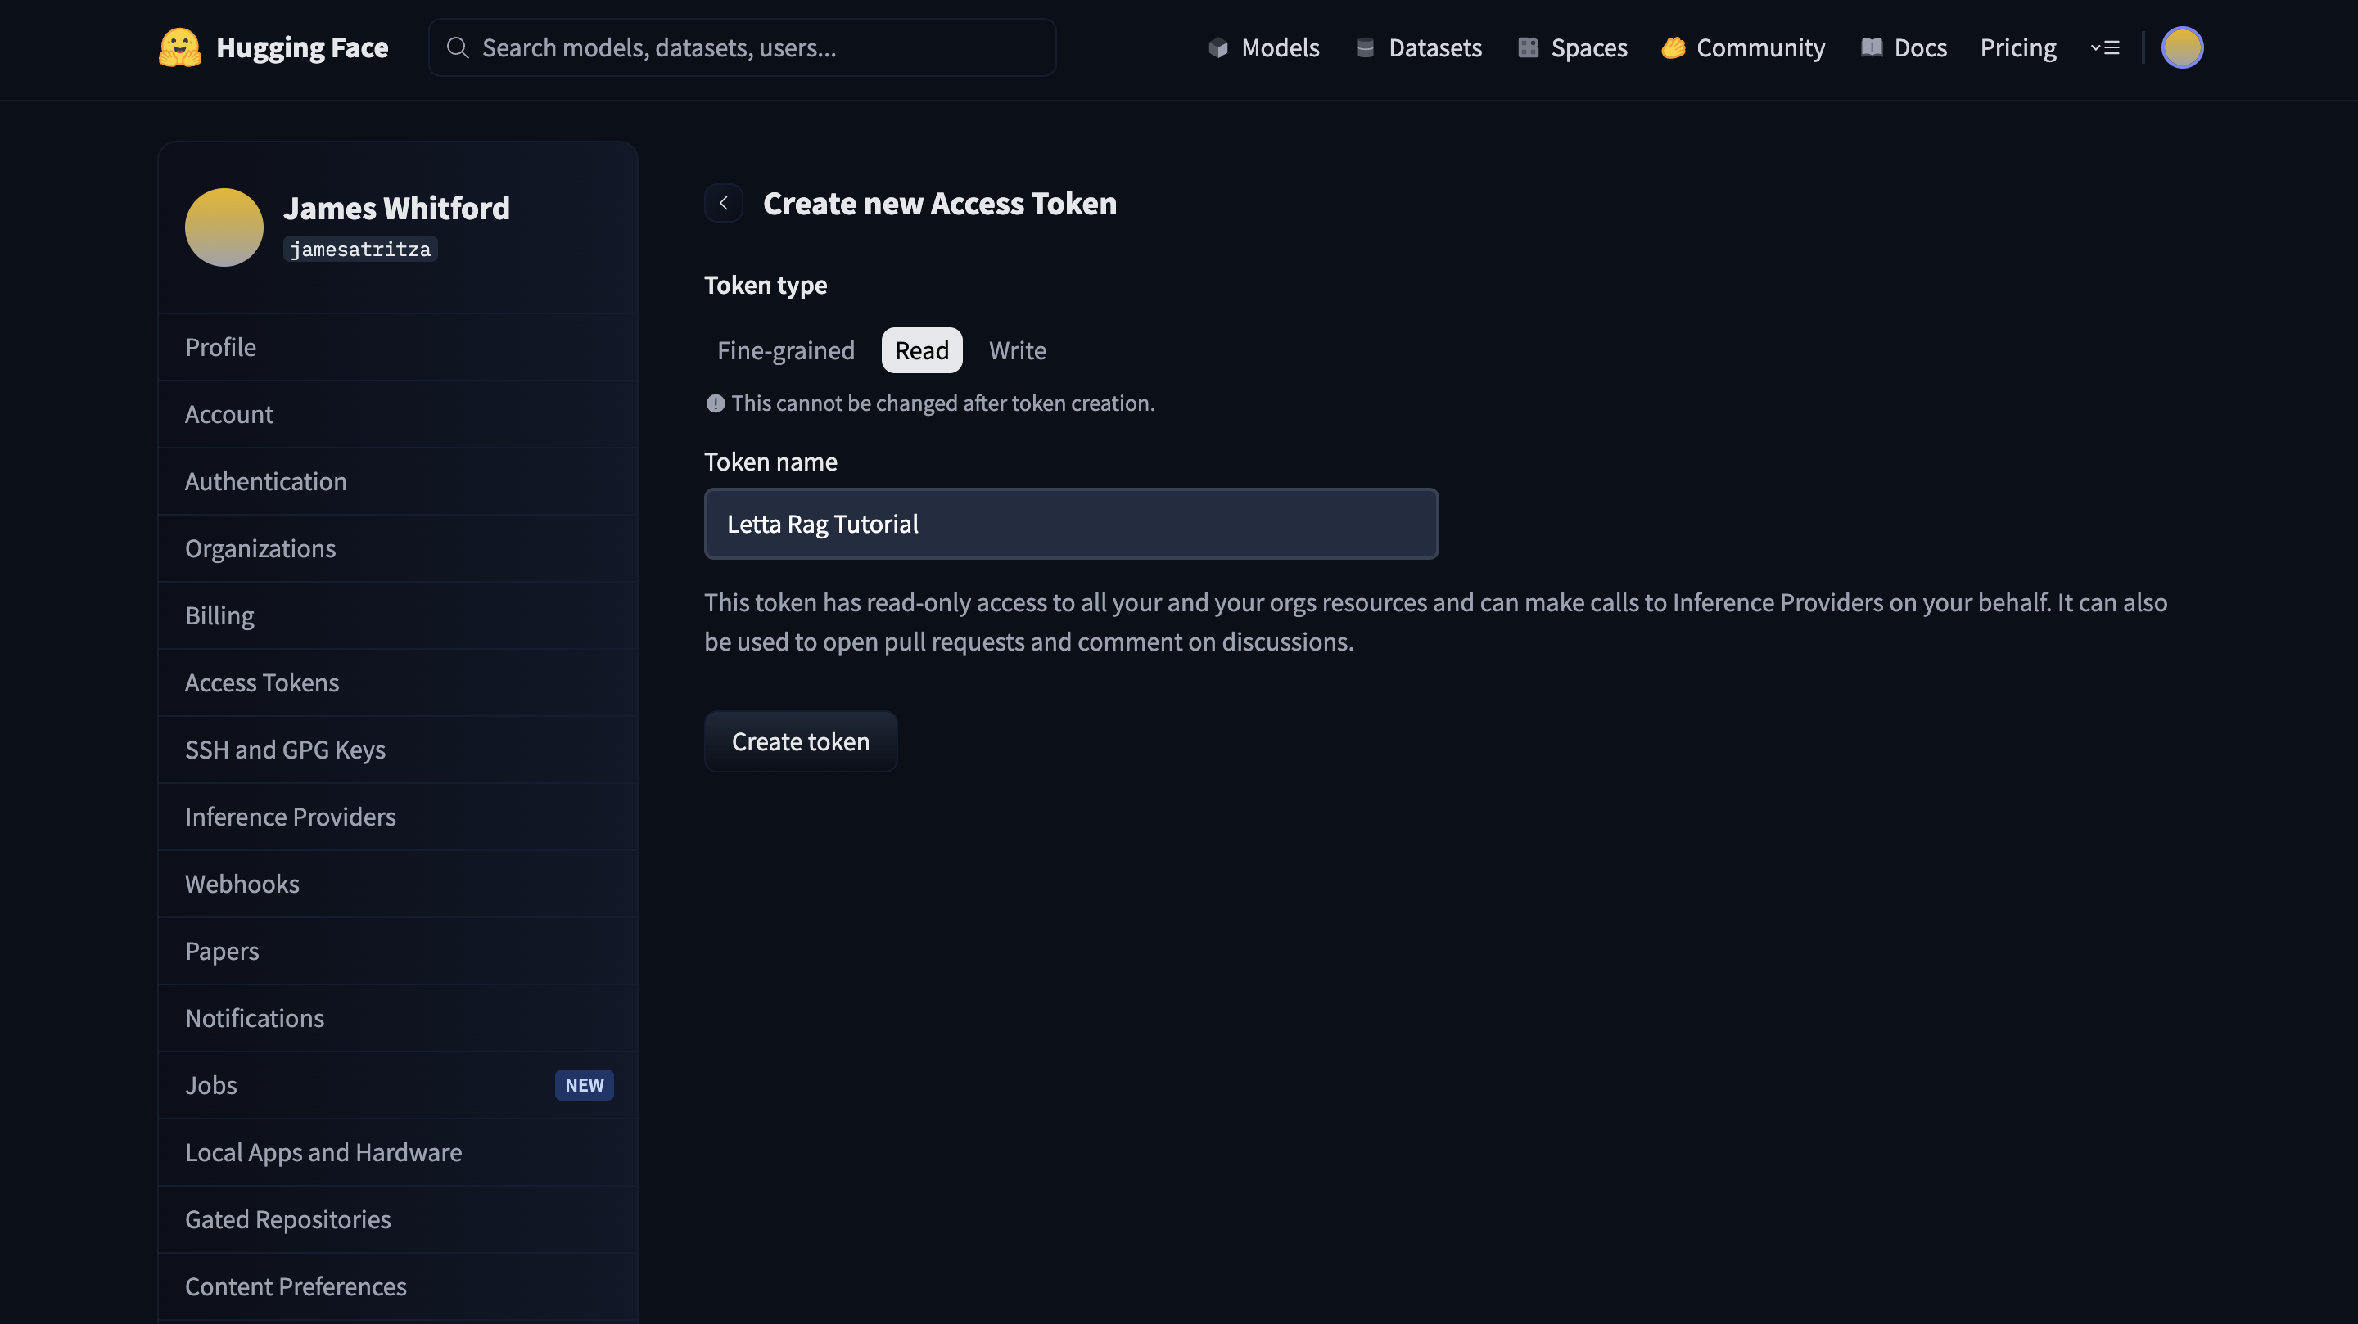2358x1324 pixels.
Task: Click the Docs book icon
Action: [1871, 47]
